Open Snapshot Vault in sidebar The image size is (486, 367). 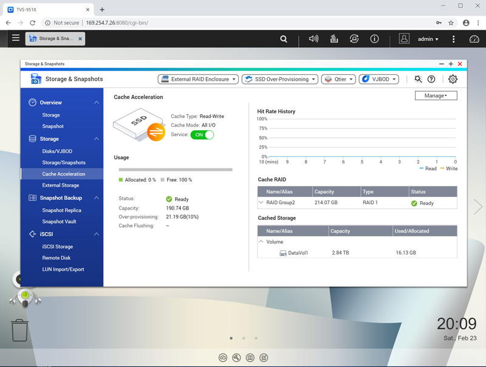coord(59,222)
